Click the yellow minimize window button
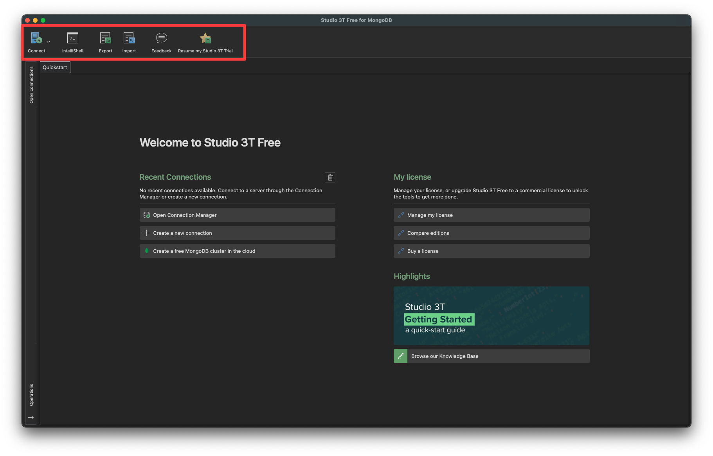The width and height of the screenshot is (713, 456). [35, 20]
